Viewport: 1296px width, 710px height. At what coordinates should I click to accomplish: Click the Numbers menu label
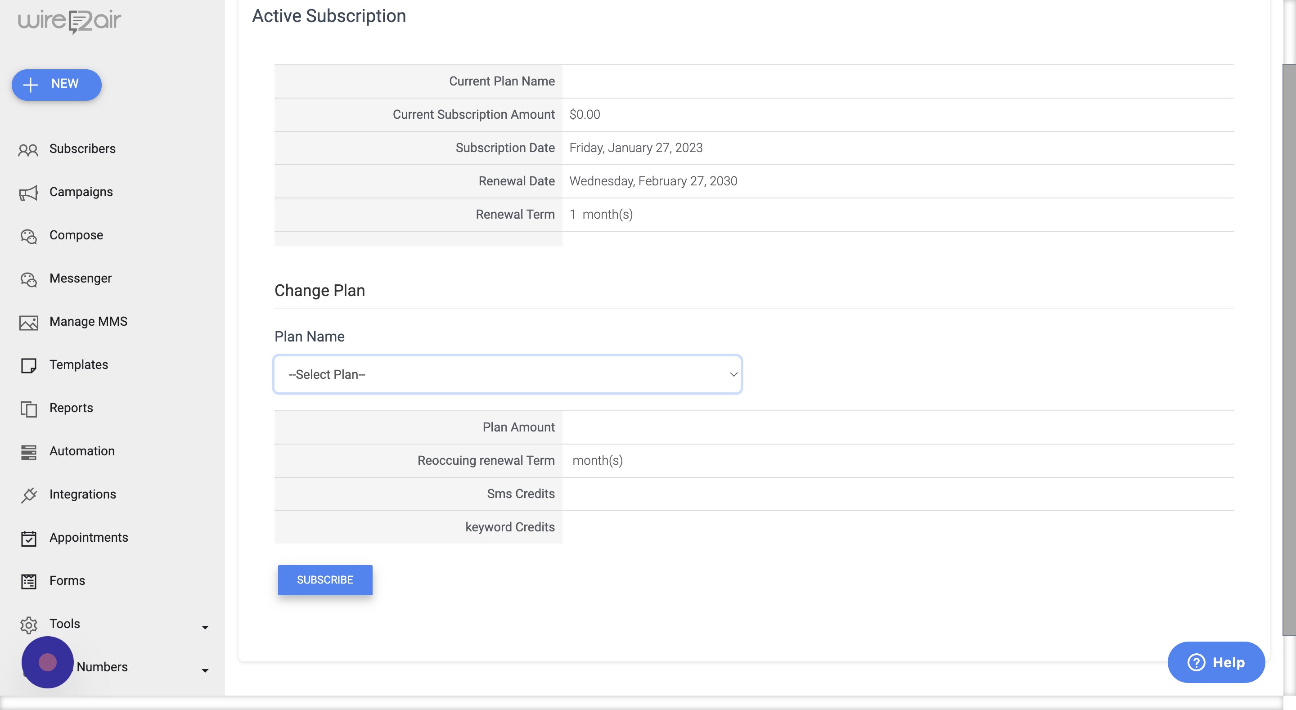click(102, 667)
